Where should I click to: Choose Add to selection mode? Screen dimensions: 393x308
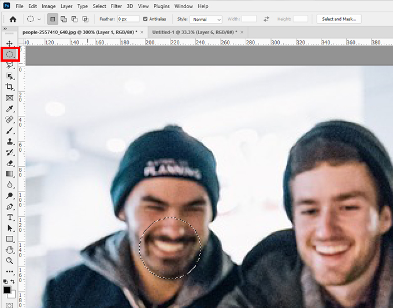[x=64, y=19]
